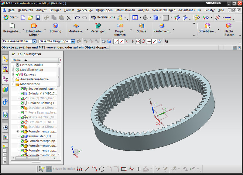
Task: Expand the Modellansichten tree node
Action: 13,70
